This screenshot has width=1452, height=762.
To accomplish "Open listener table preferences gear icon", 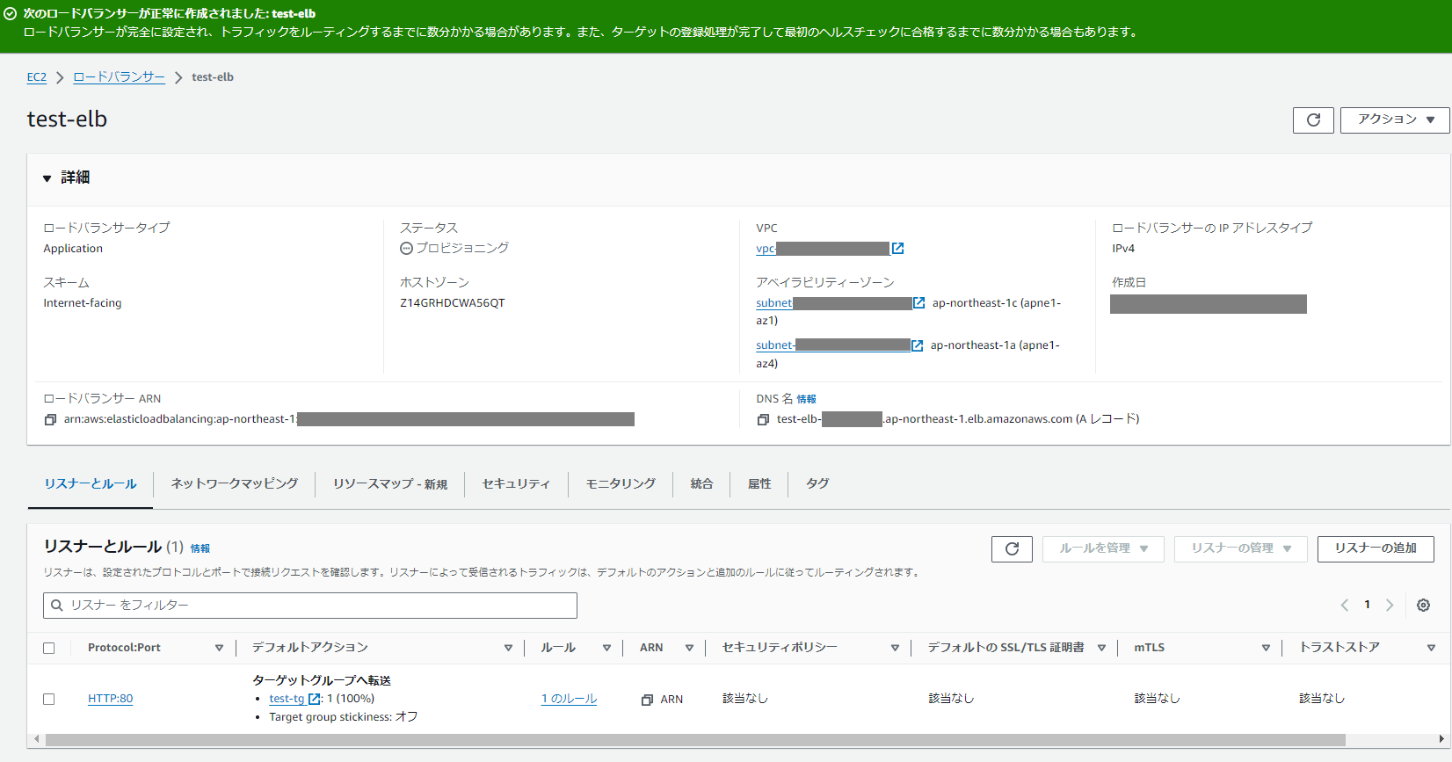I will 1423,605.
